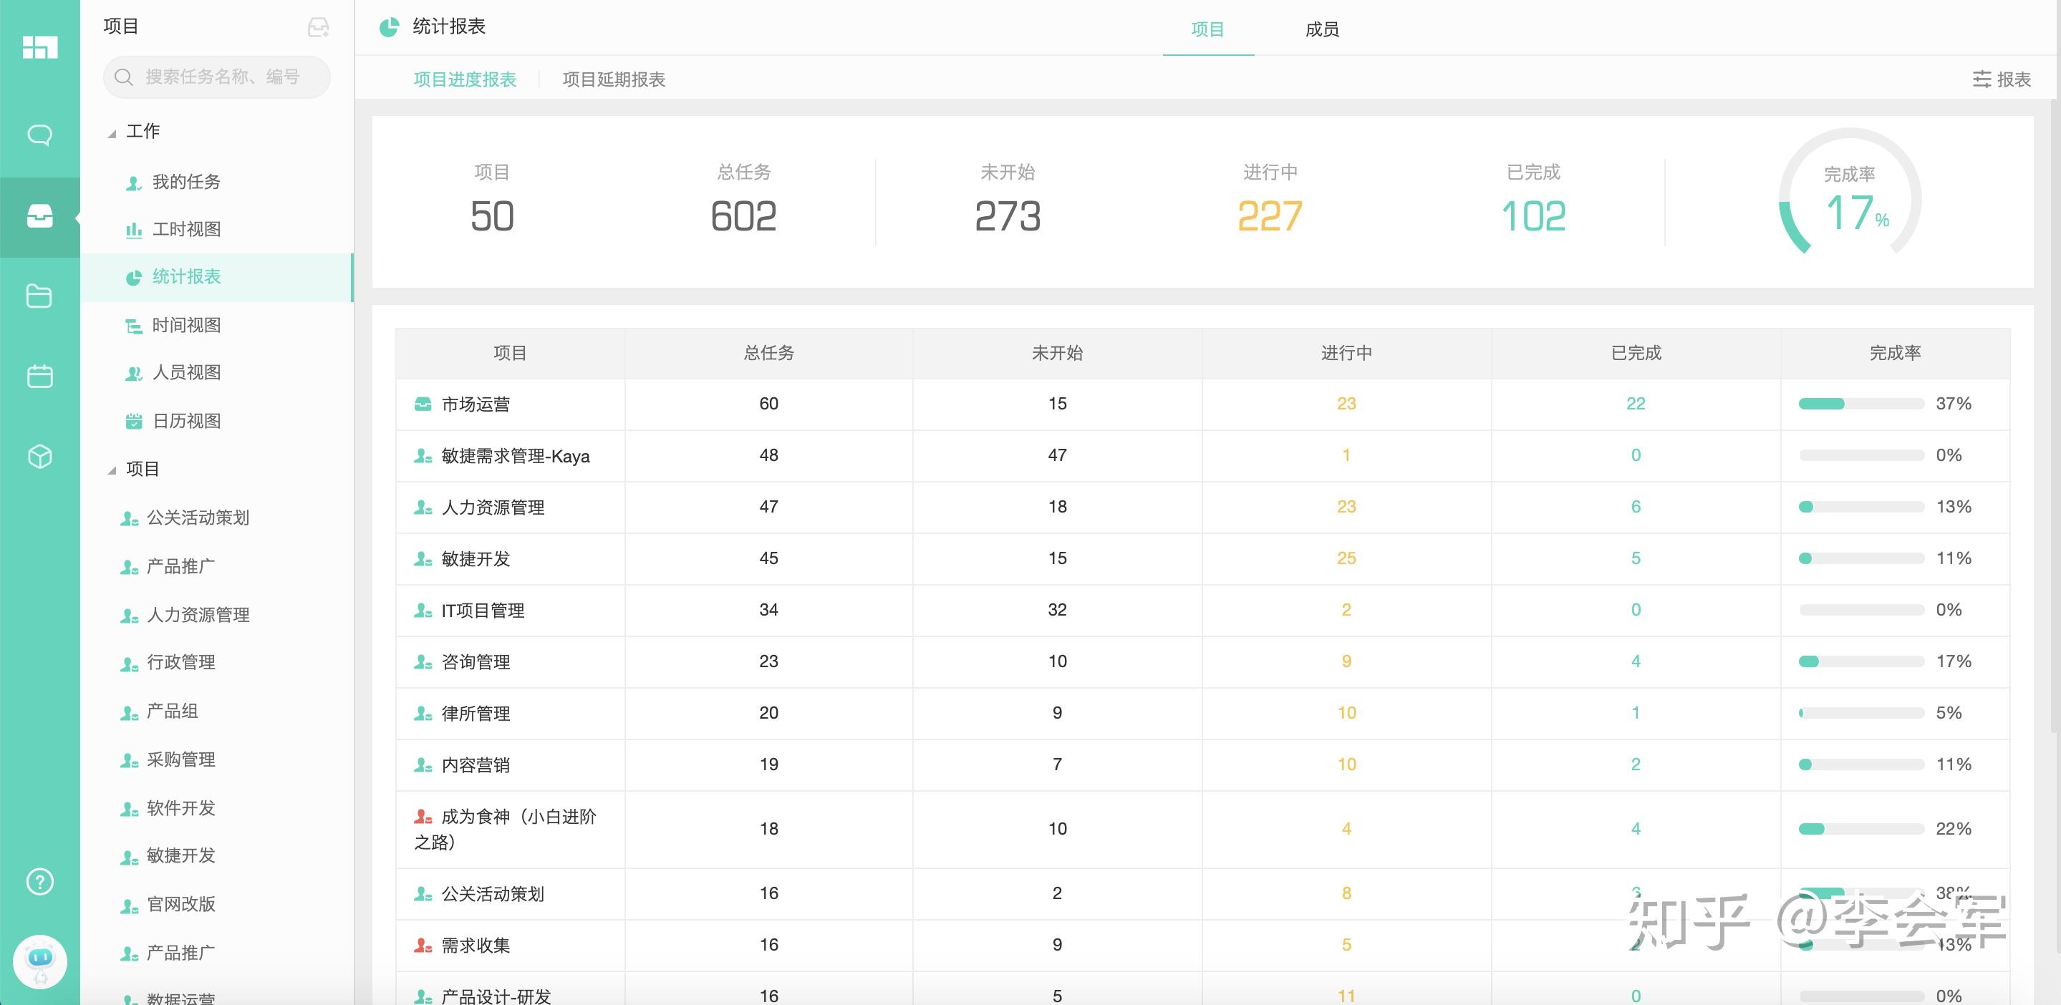The image size is (2061, 1005).
Task: Click the pie chart icon next to 统计报表 title
Action: [389, 28]
